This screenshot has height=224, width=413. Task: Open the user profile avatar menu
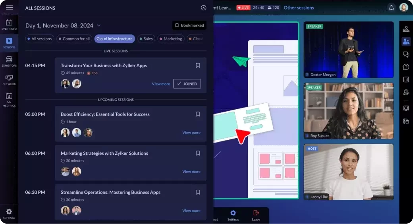(403, 8)
